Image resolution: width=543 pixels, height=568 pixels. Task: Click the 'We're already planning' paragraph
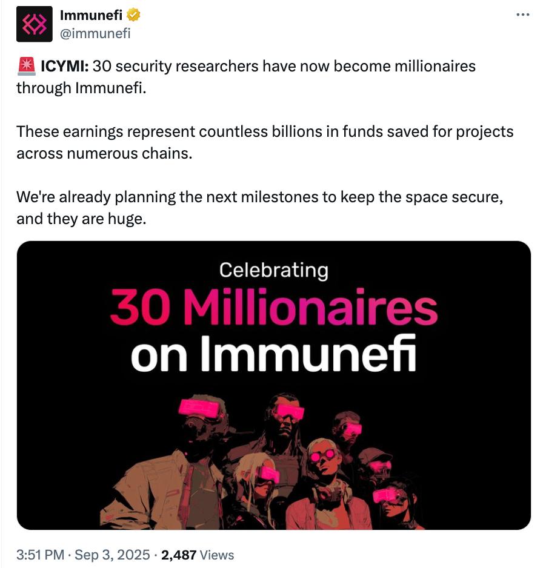pos(259,208)
